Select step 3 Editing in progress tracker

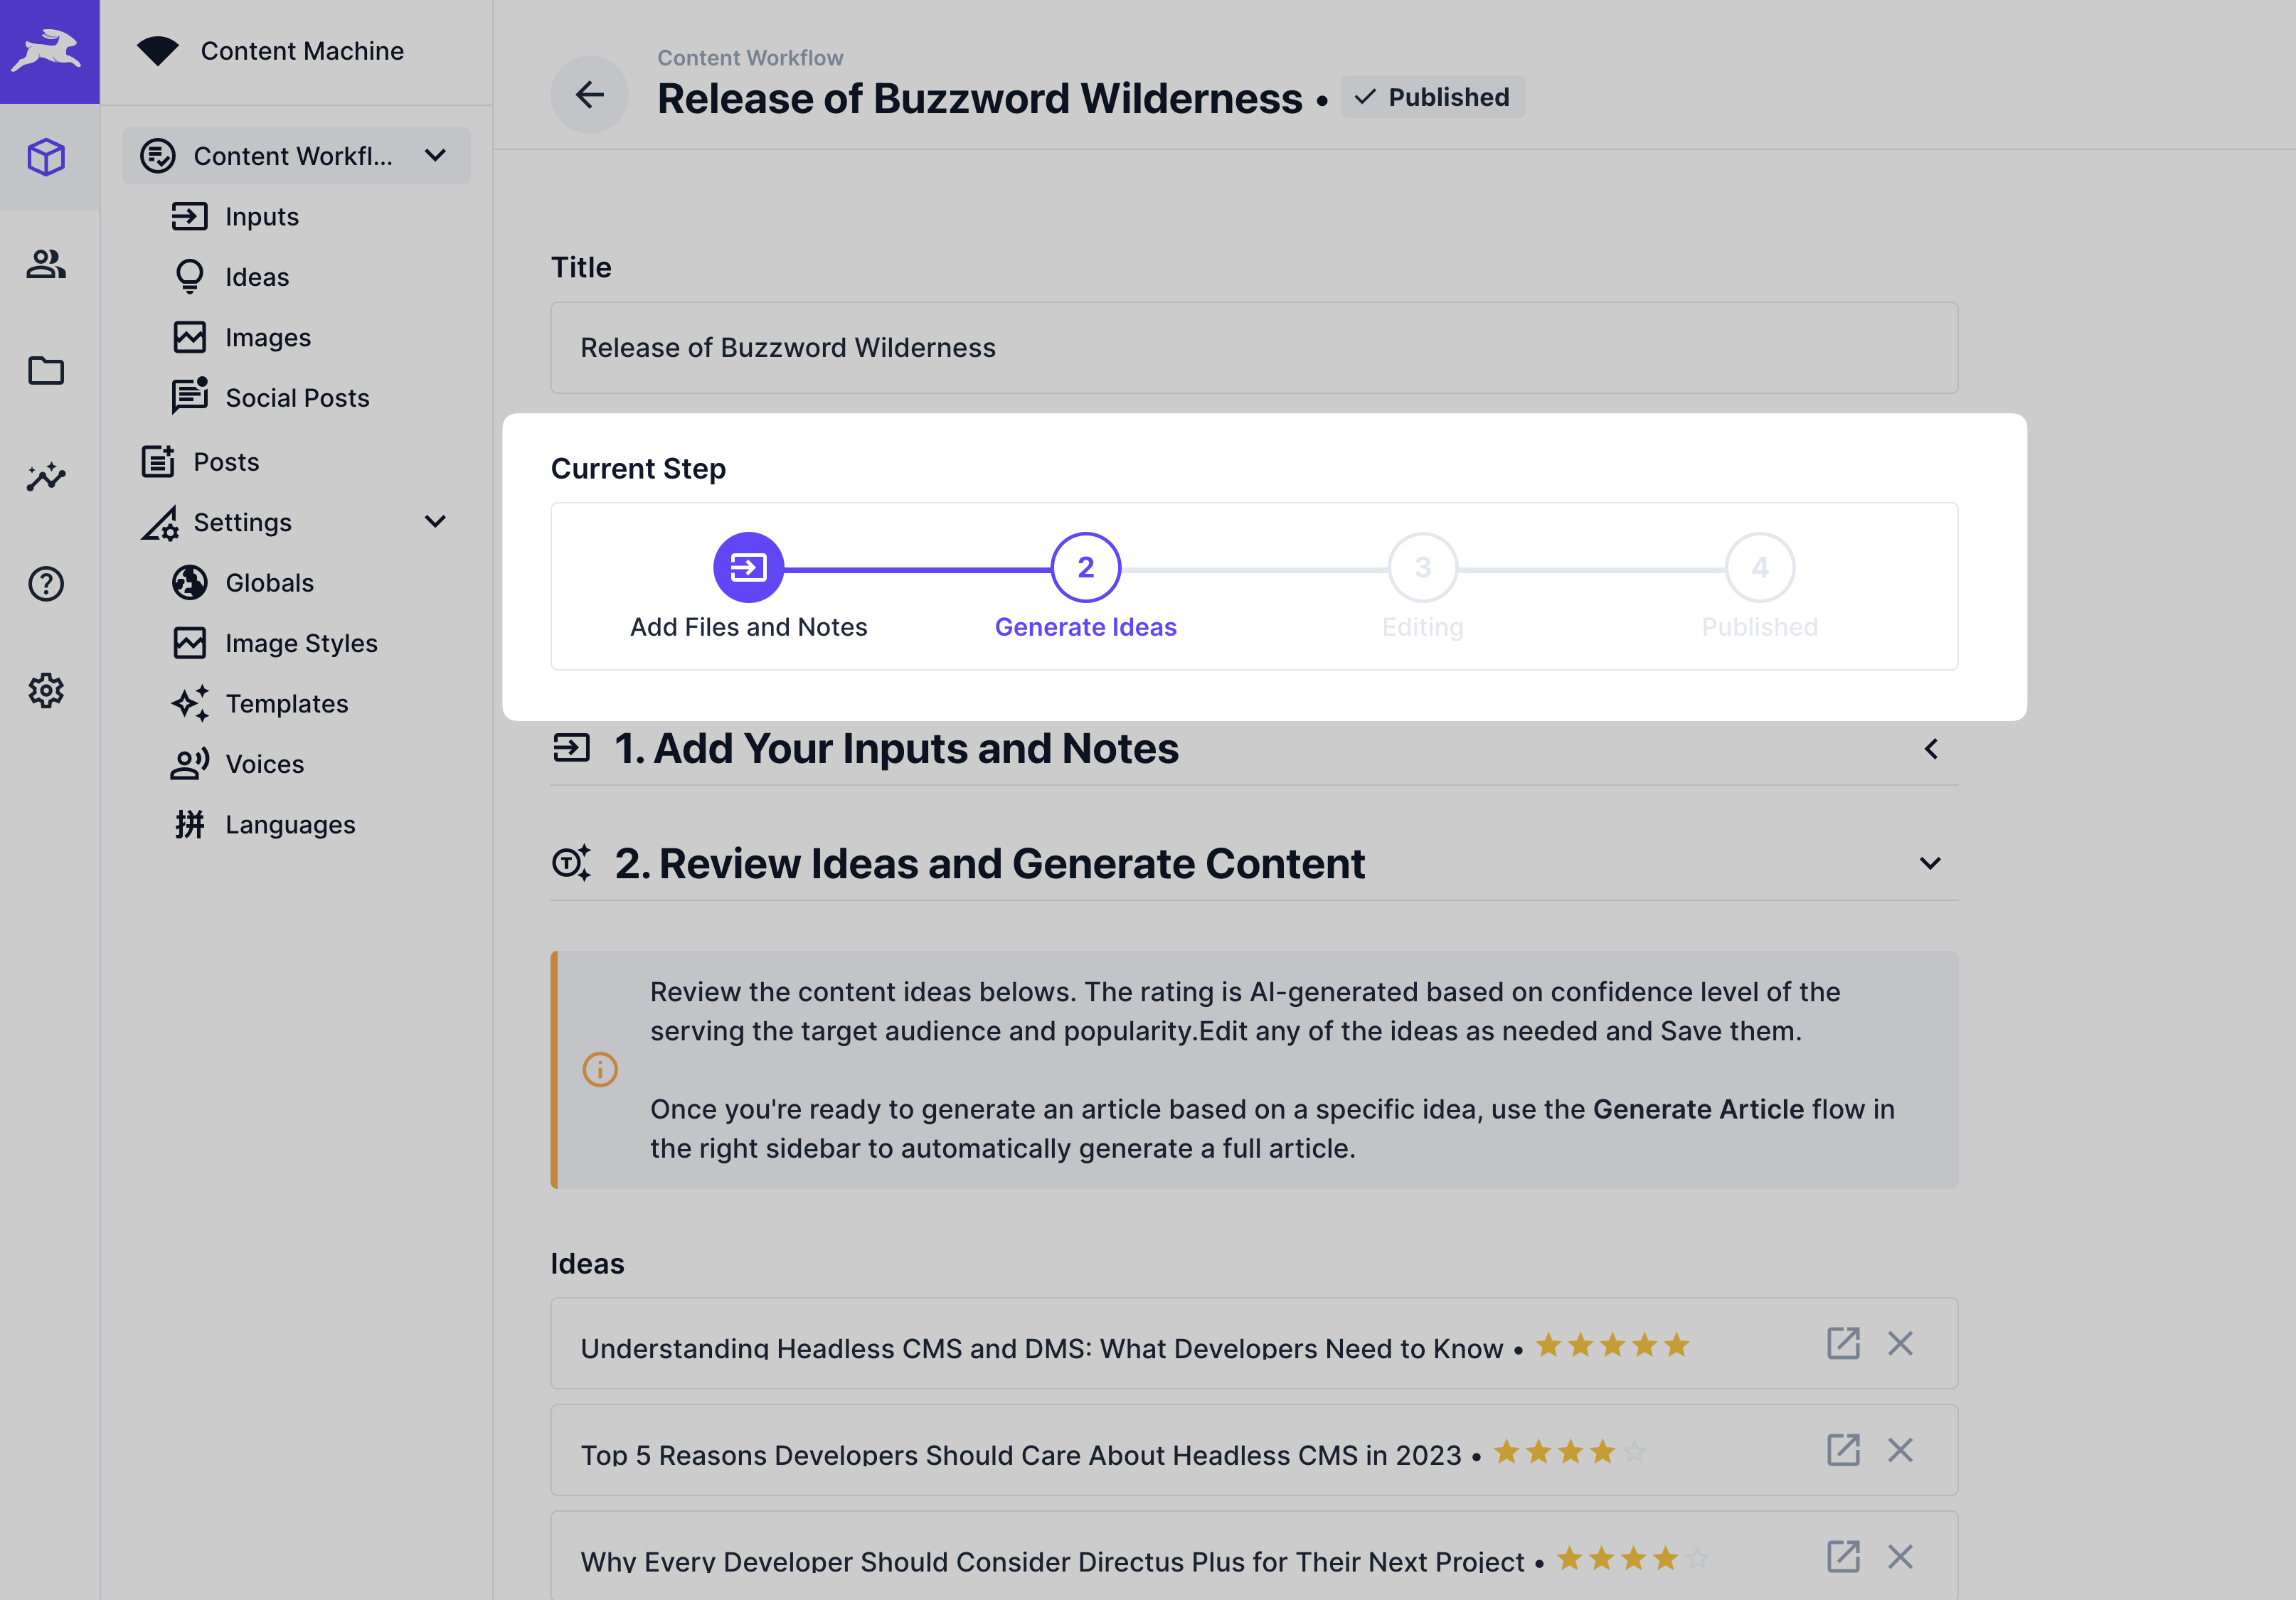(x=1422, y=568)
